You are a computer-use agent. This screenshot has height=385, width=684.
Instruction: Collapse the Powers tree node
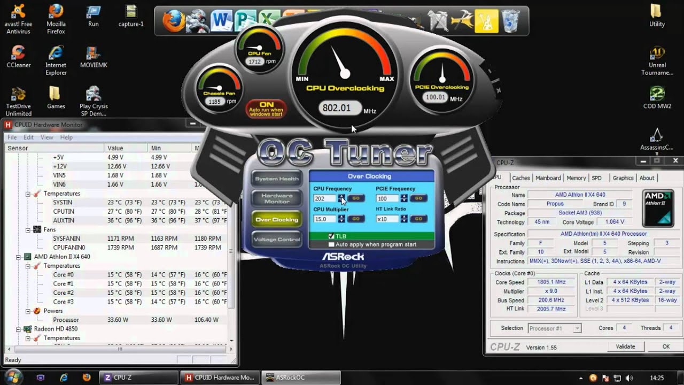(28, 311)
